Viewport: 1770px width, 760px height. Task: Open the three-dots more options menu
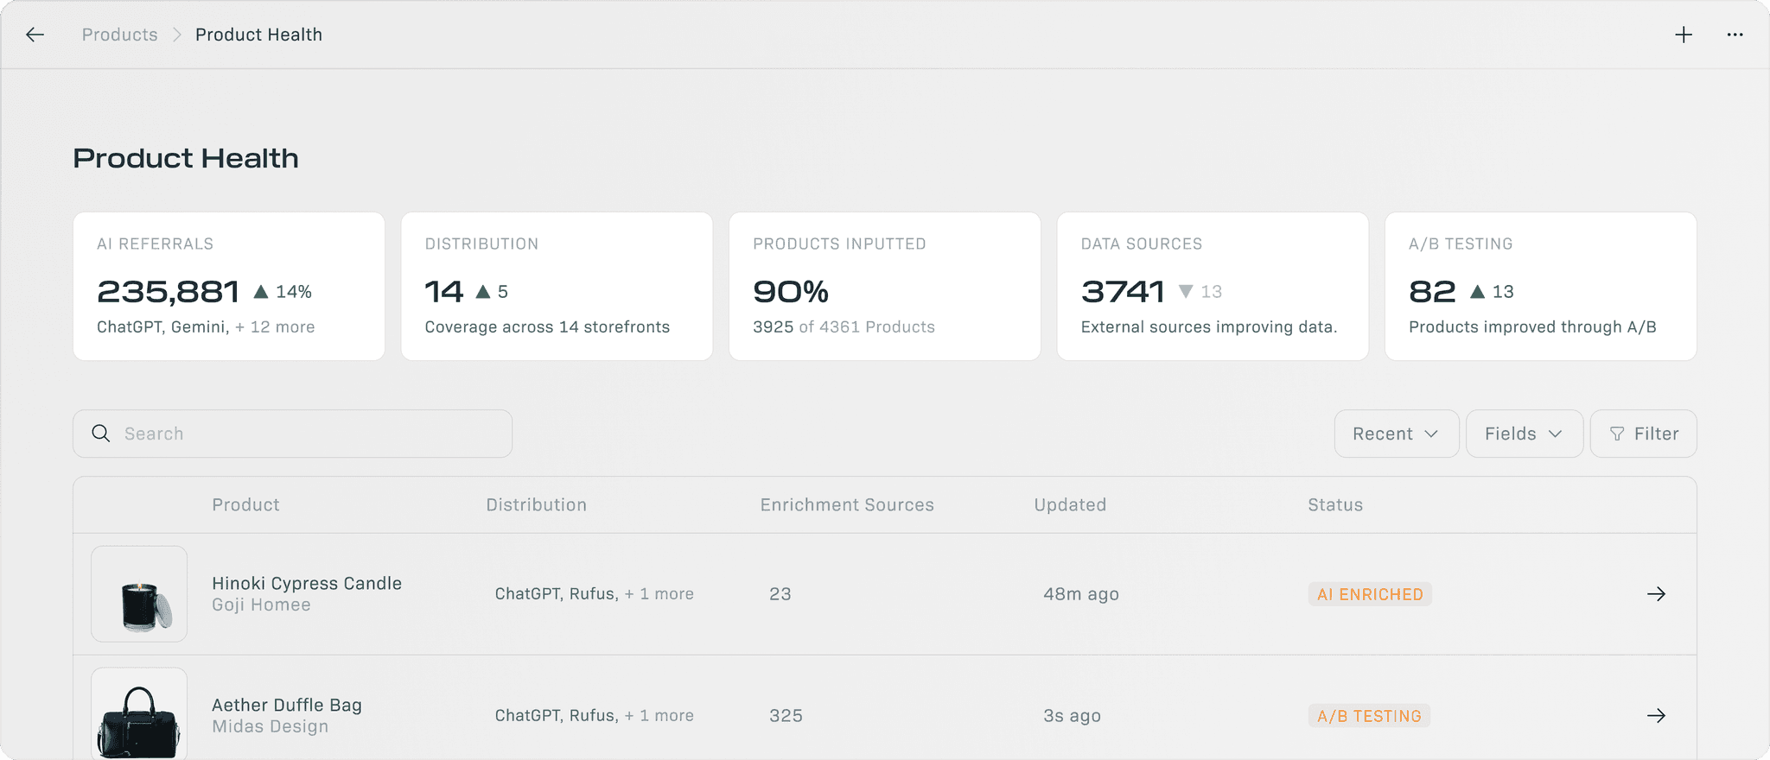point(1735,35)
